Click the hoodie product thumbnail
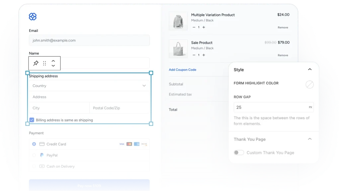This screenshot has height=195, width=340. coord(178,21)
